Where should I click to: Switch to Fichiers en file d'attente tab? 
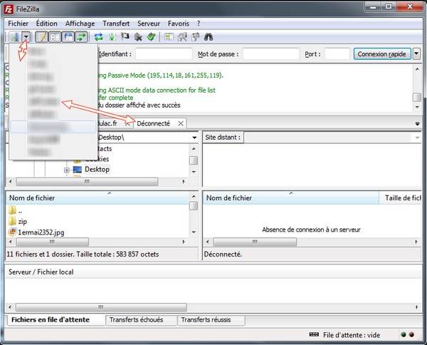(51, 319)
